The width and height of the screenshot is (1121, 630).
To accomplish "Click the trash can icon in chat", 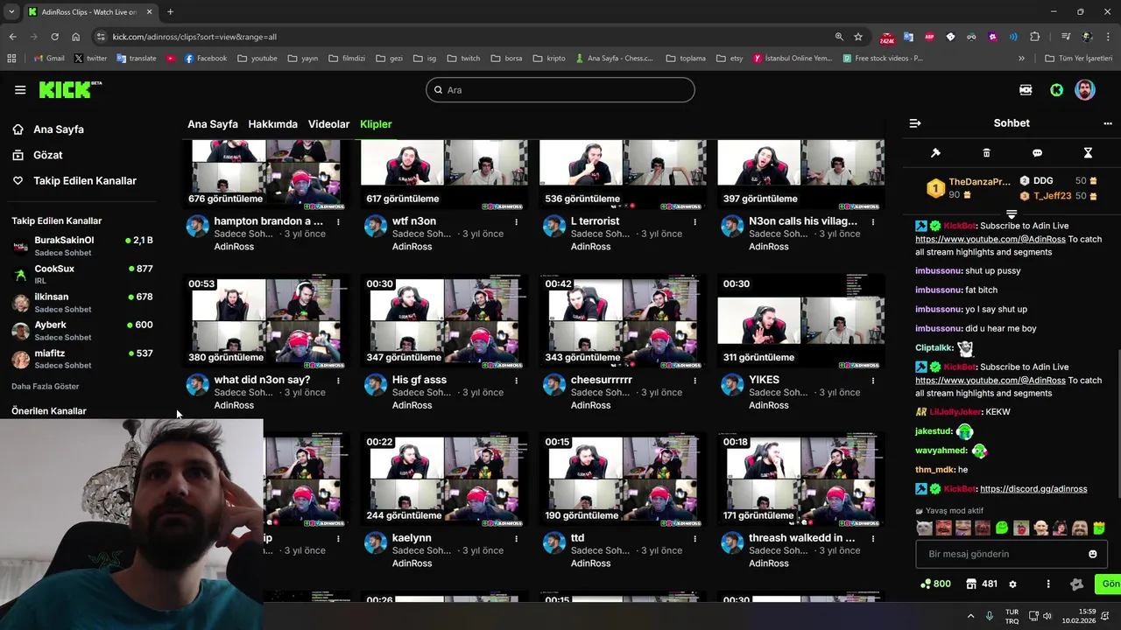I will tap(986, 153).
